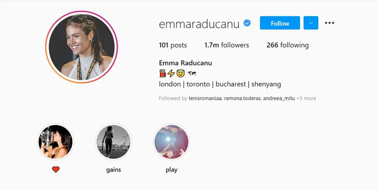The width and height of the screenshot is (377, 190).
Task: View the 266 following list
Action: (x=287, y=45)
